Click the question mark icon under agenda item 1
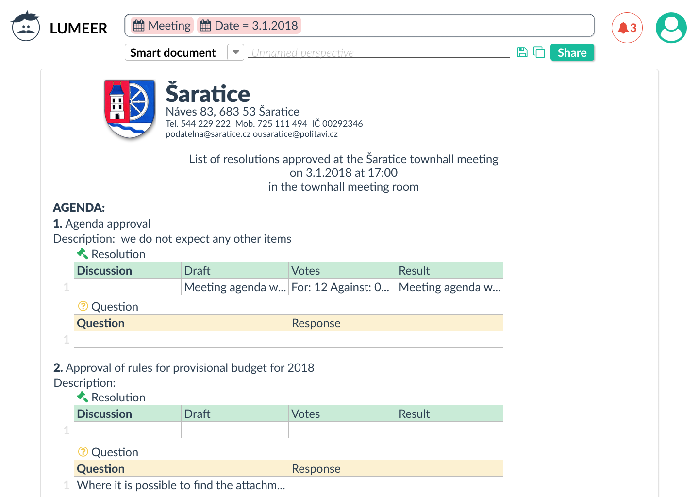Viewport: 699px width, 497px height. tap(83, 306)
